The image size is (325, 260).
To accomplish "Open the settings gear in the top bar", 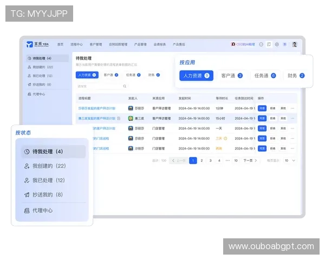I will (x=277, y=44).
